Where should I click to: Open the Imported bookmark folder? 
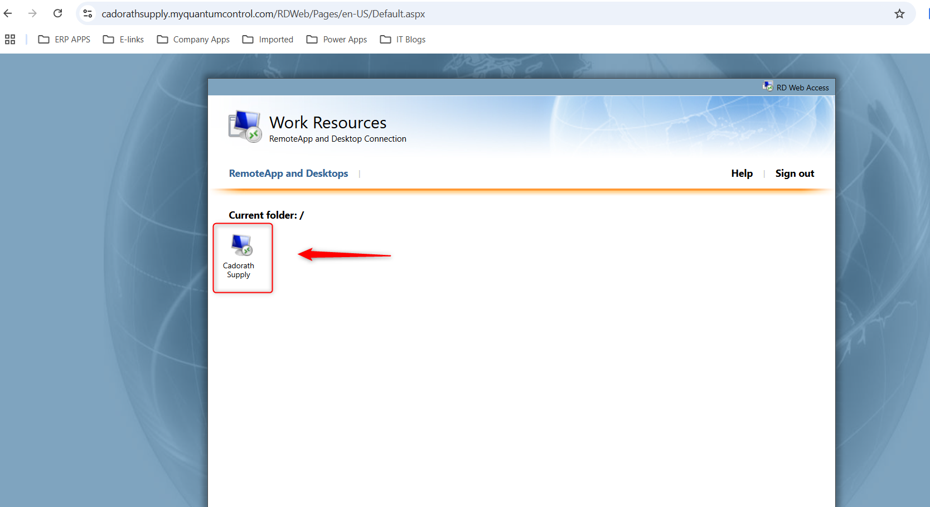268,40
